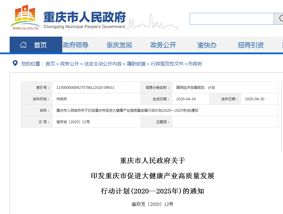The image size is (283, 214).
Task: Navigate to the 履职依据 breadcrumb link
Action: coord(136,64)
